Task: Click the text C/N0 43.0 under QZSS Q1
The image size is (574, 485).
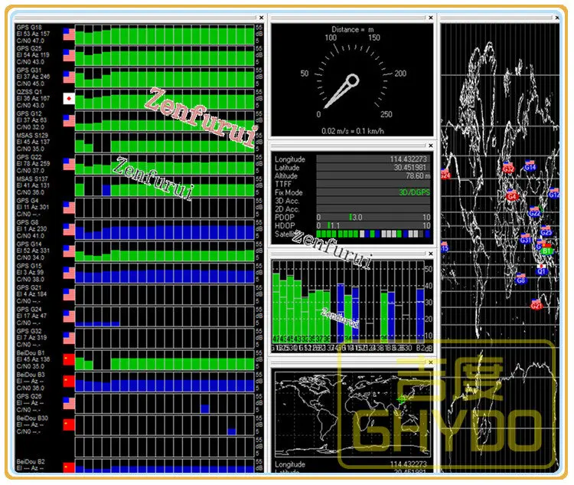Action: pyautogui.click(x=31, y=106)
